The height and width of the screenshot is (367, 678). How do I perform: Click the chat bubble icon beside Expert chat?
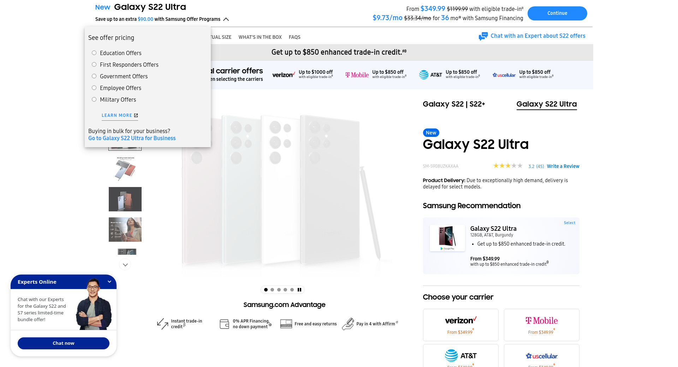pyautogui.click(x=483, y=36)
